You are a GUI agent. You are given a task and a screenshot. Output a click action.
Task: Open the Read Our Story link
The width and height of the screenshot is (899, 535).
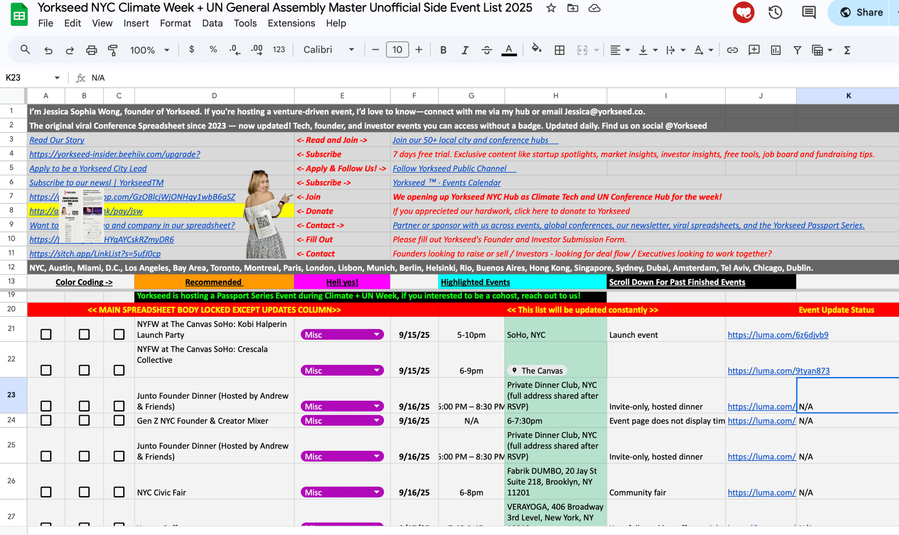pyautogui.click(x=57, y=140)
